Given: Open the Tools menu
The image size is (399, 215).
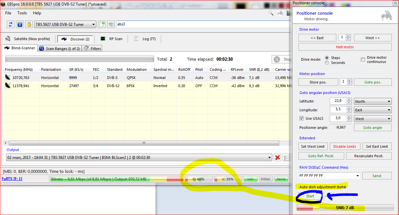Looking at the screenshot, I should [x=22, y=13].
